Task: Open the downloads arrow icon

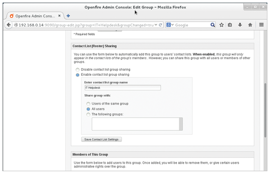Action: point(240,25)
